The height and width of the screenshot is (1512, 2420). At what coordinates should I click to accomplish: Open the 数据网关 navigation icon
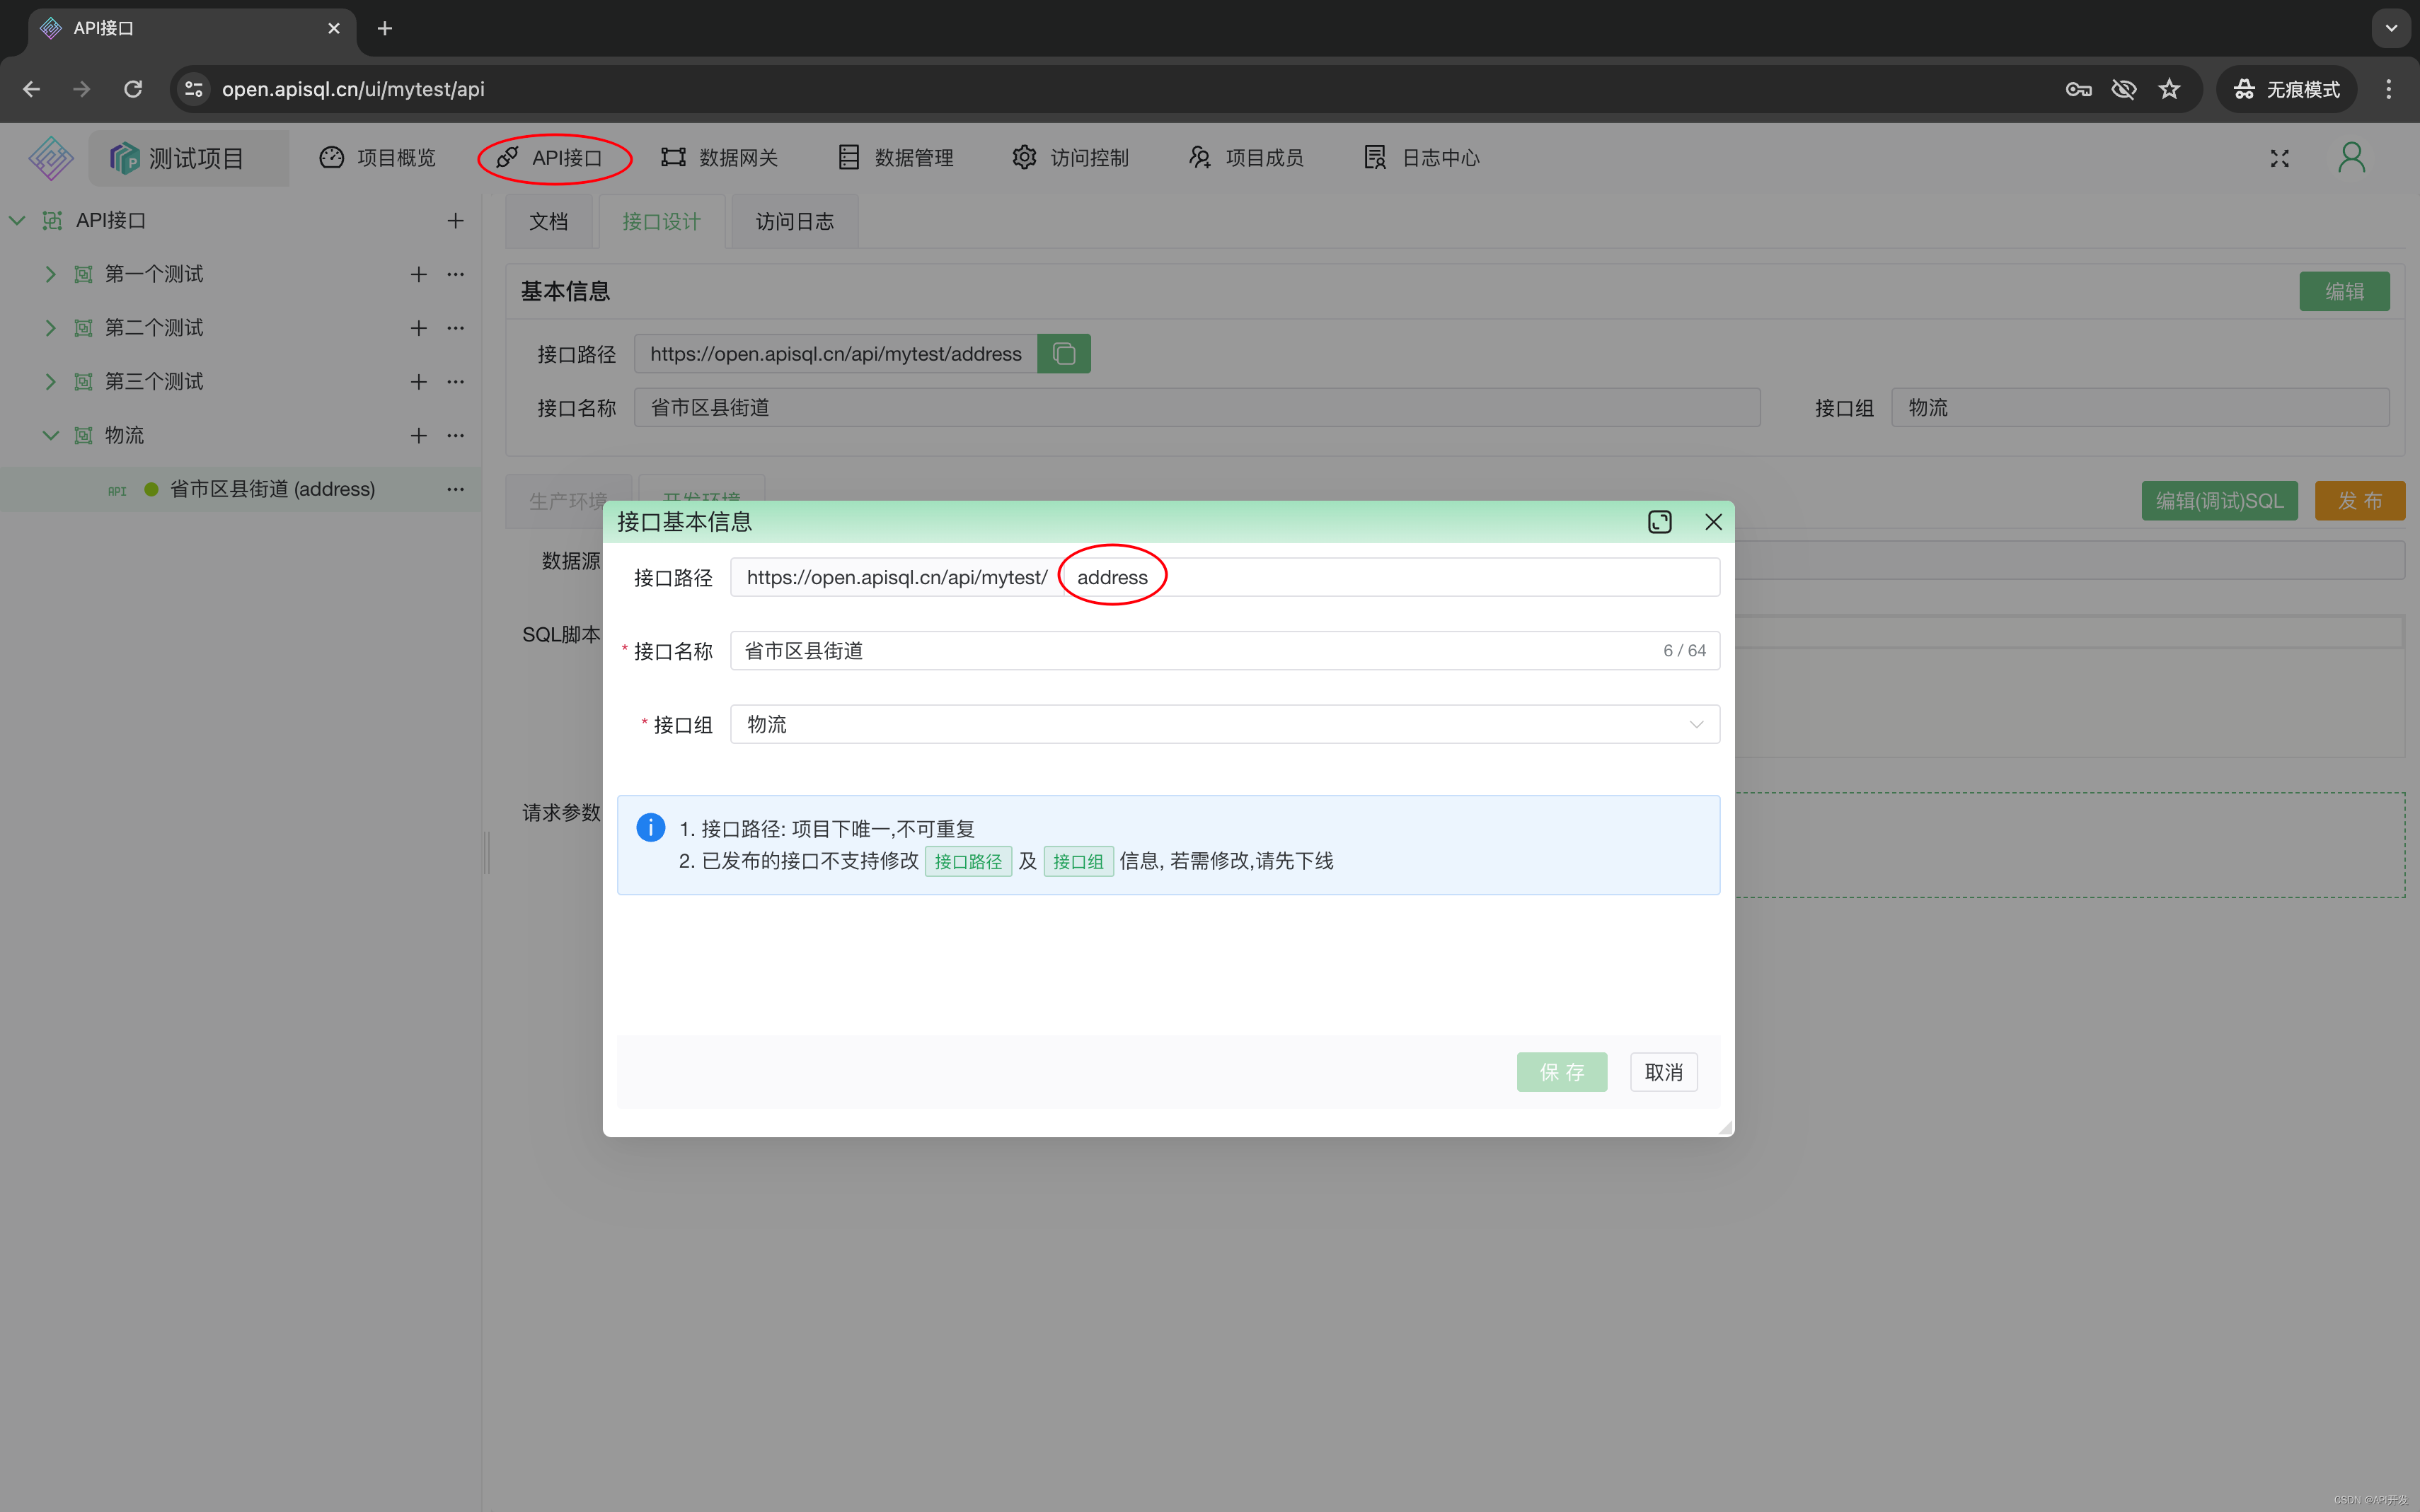click(x=673, y=158)
